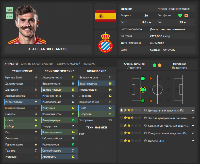200x164 pixels.
Task: Select the Созидательный защитник (Пс) radio button
Action: pyautogui.click(x=122, y=133)
